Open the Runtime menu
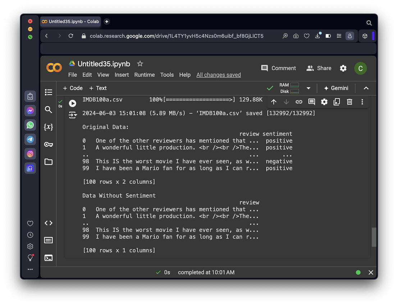Viewport: 398px width, 306px height. pyautogui.click(x=144, y=75)
